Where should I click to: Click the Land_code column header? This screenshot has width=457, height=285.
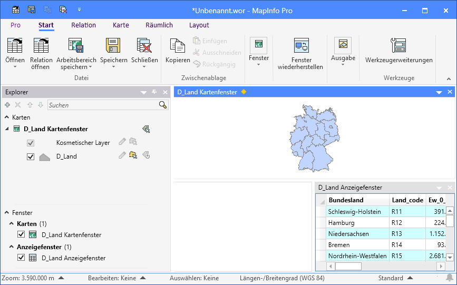click(x=407, y=200)
